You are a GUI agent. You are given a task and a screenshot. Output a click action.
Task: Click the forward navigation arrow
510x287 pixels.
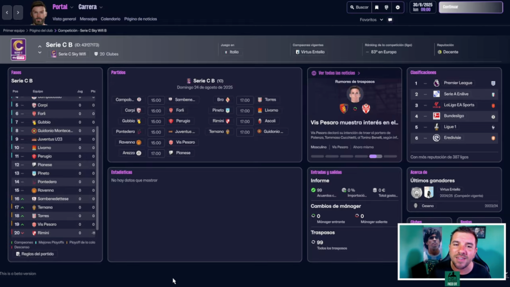(18, 12)
